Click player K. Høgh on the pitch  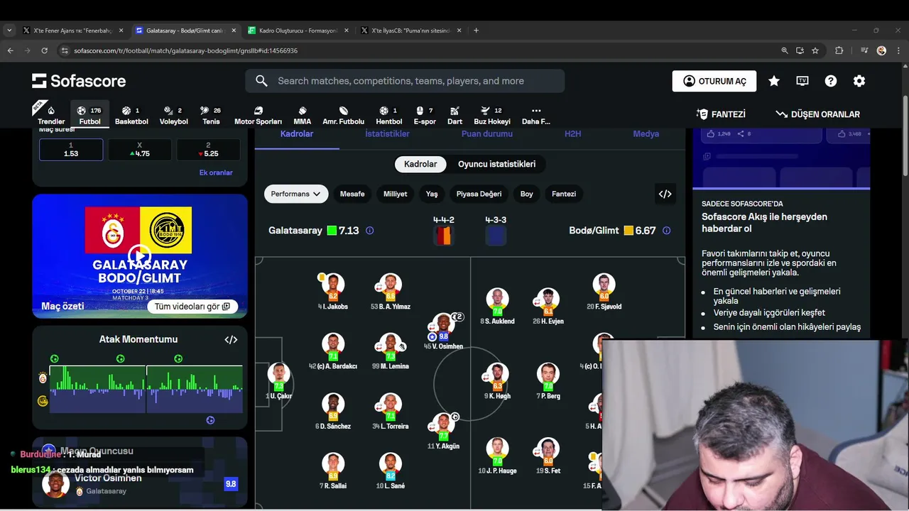[x=497, y=381]
